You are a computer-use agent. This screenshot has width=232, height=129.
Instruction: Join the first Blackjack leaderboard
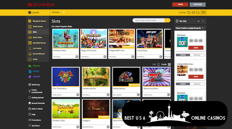pyautogui.click(x=196, y=48)
